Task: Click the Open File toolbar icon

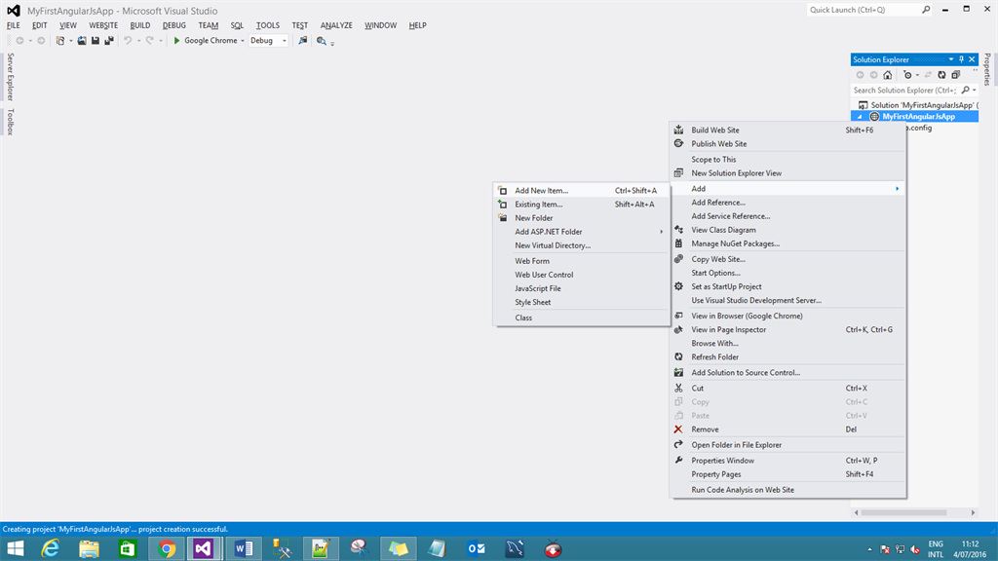Action: click(82, 41)
